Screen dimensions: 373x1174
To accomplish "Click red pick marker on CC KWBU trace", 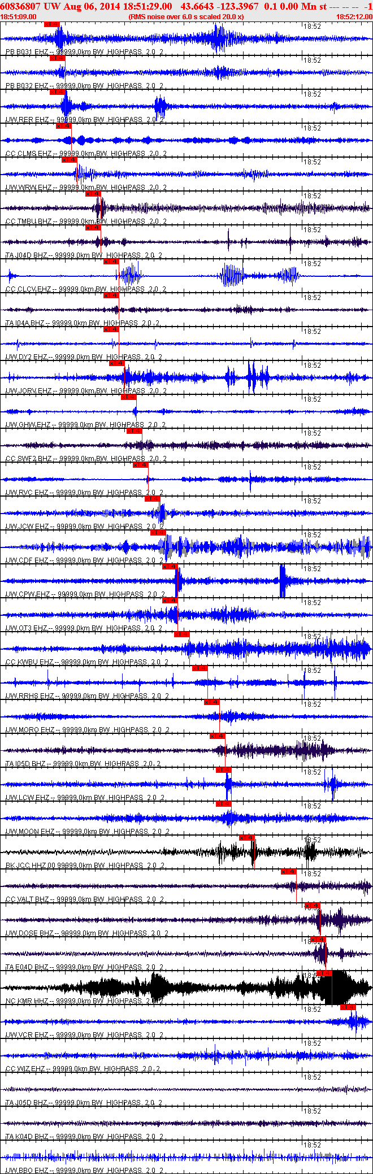I will tap(181, 634).
